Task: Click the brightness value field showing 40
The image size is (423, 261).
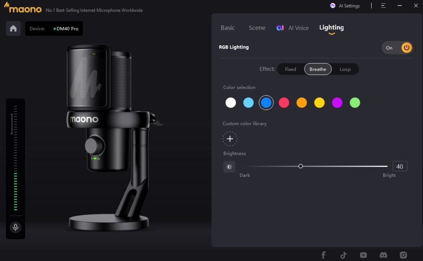Action: pos(399,167)
